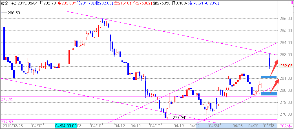Click the 286.50 high marker label
Viewport: 294px width, 129px height.
pyautogui.click(x=14, y=13)
